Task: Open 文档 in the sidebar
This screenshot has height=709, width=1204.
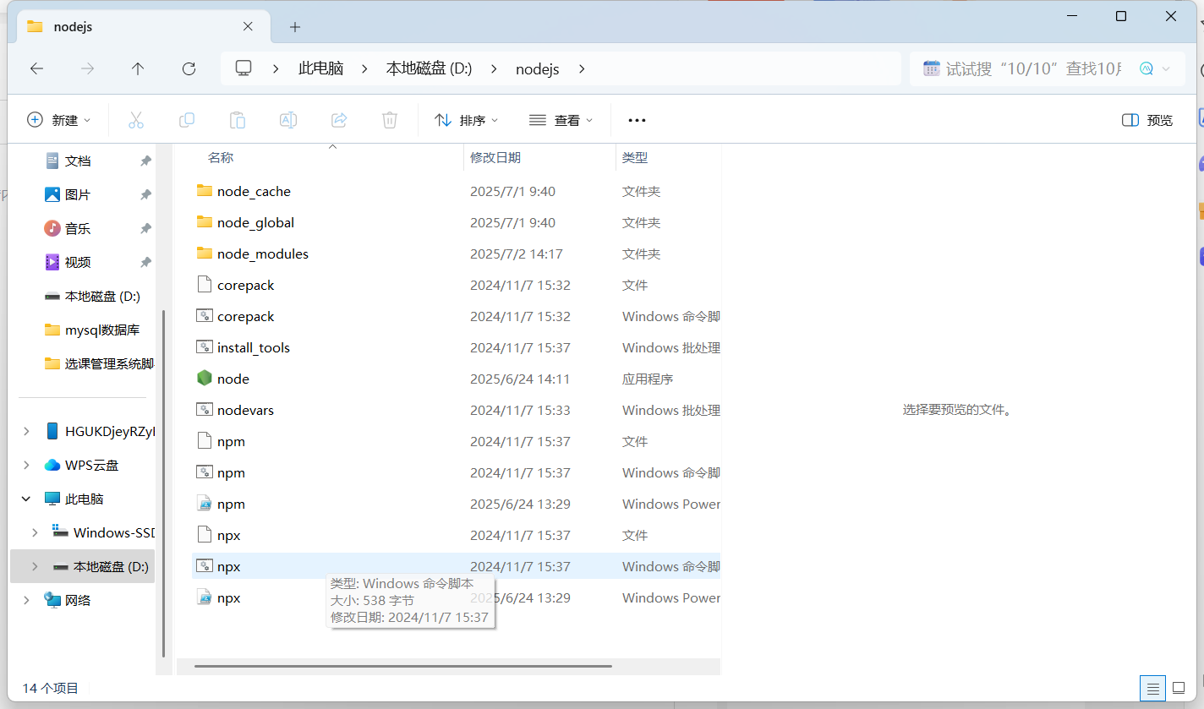Action: click(x=78, y=161)
